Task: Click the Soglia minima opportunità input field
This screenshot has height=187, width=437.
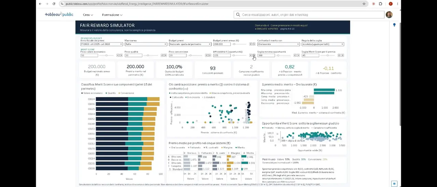Action: tap(266, 56)
